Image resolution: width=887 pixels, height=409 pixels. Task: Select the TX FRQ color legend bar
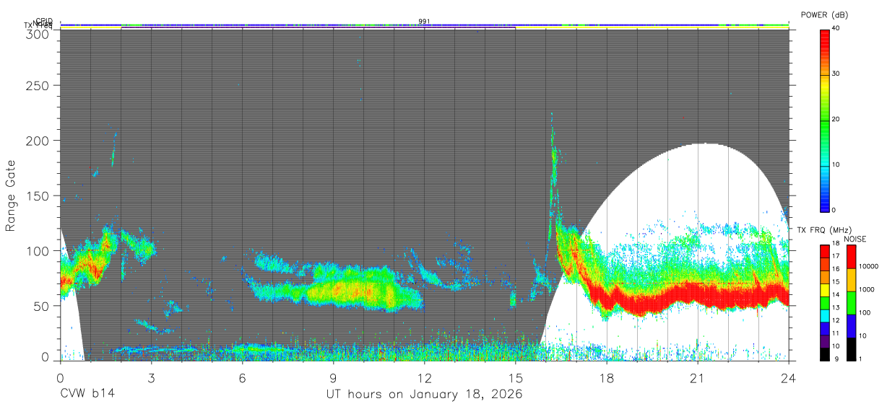[x=825, y=302]
